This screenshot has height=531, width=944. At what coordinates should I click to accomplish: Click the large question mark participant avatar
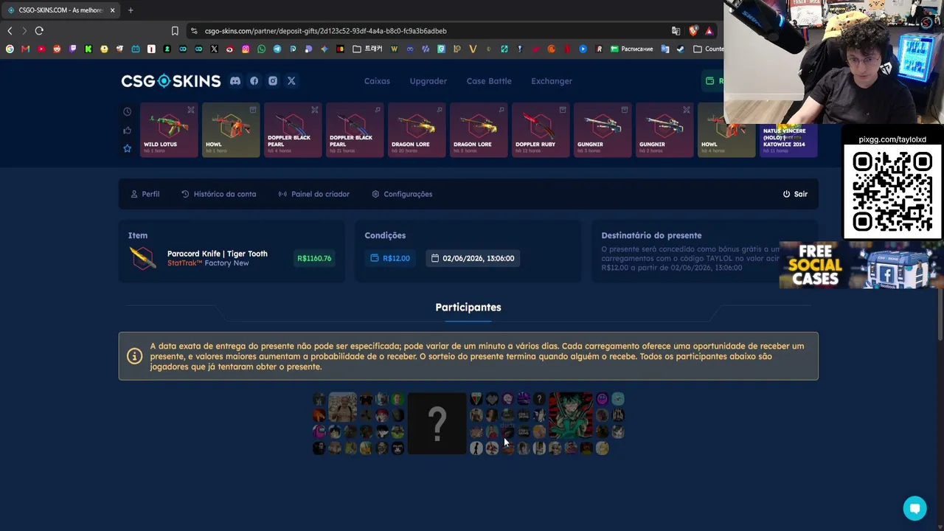coord(437,423)
